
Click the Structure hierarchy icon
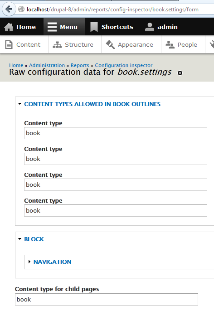pyautogui.click(x=57, y=45)
